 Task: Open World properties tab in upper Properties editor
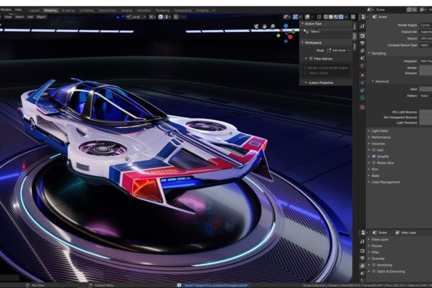[362, 65]
